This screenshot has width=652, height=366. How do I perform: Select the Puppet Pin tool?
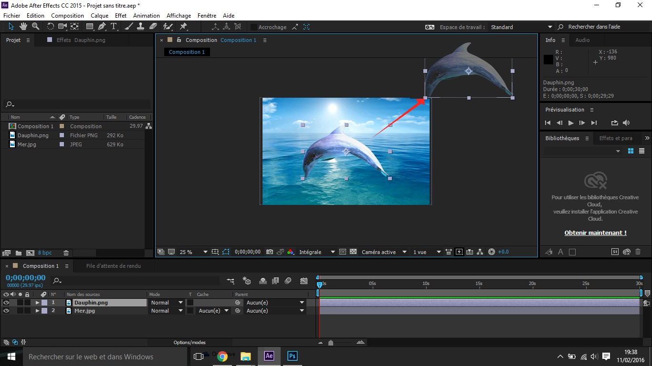[x=183, y=27]
